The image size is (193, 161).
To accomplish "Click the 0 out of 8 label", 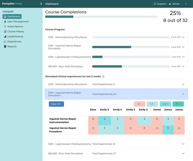I will (x=176, y=37).
